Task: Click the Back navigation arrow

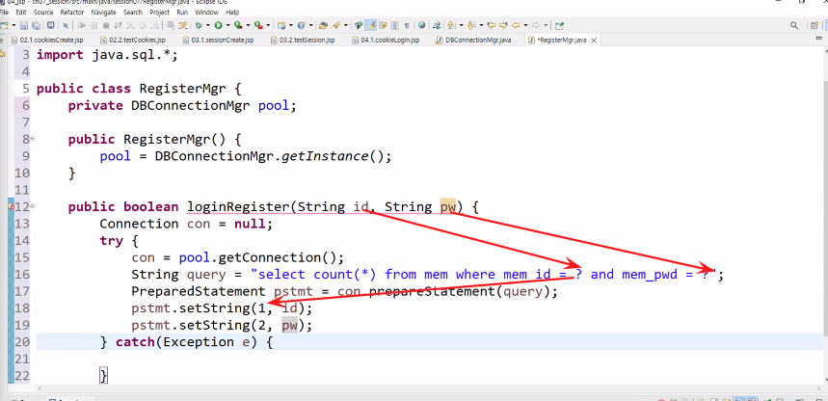Action: 516,25
